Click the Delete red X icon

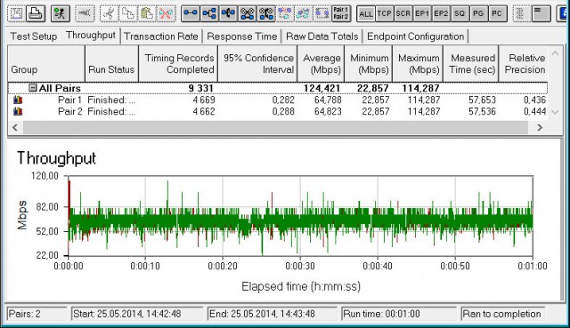[x=167, y=13]
